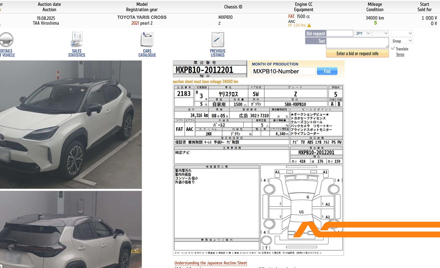Open the front view car photo
The image size is (440, 268).
[71, 124]
